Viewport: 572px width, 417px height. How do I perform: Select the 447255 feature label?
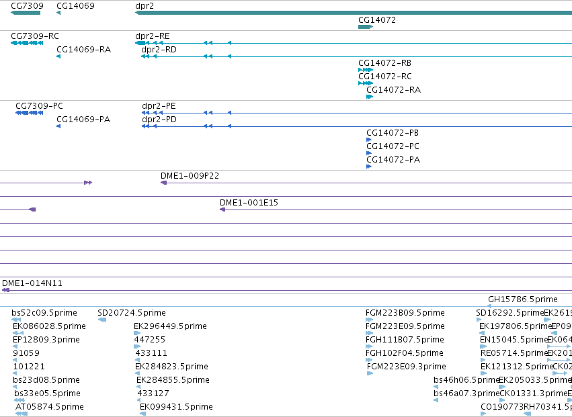[x=150, y=340]
